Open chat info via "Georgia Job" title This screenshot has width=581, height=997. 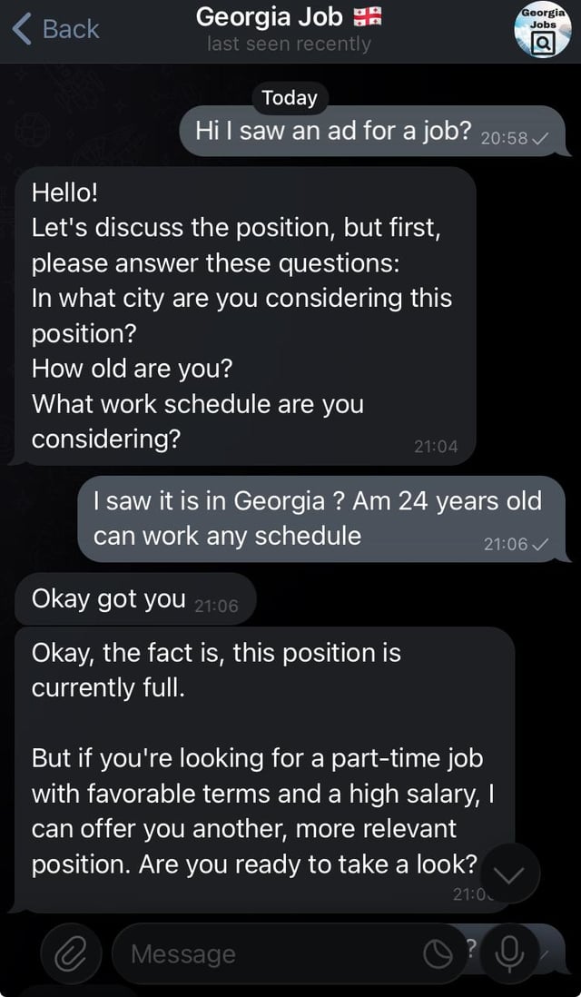tap(270, 16)
